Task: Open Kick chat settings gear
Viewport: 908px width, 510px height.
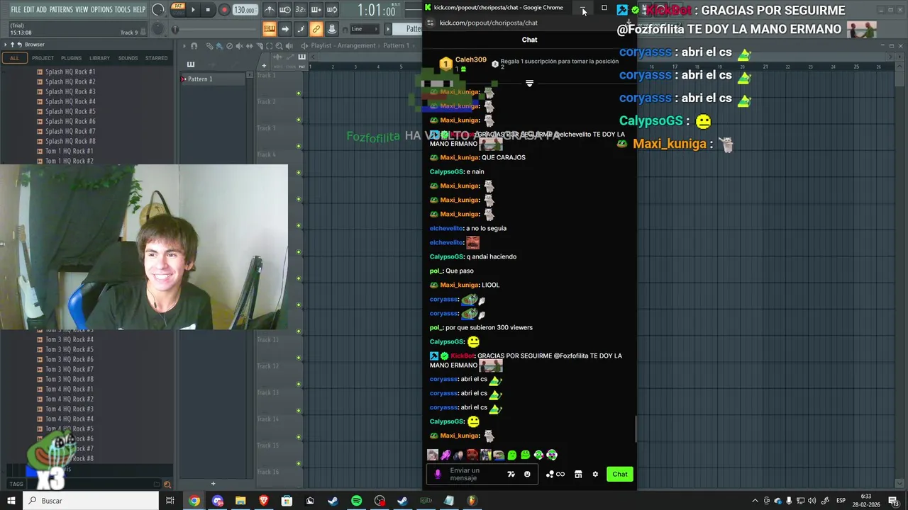Action: pos(595,474)
